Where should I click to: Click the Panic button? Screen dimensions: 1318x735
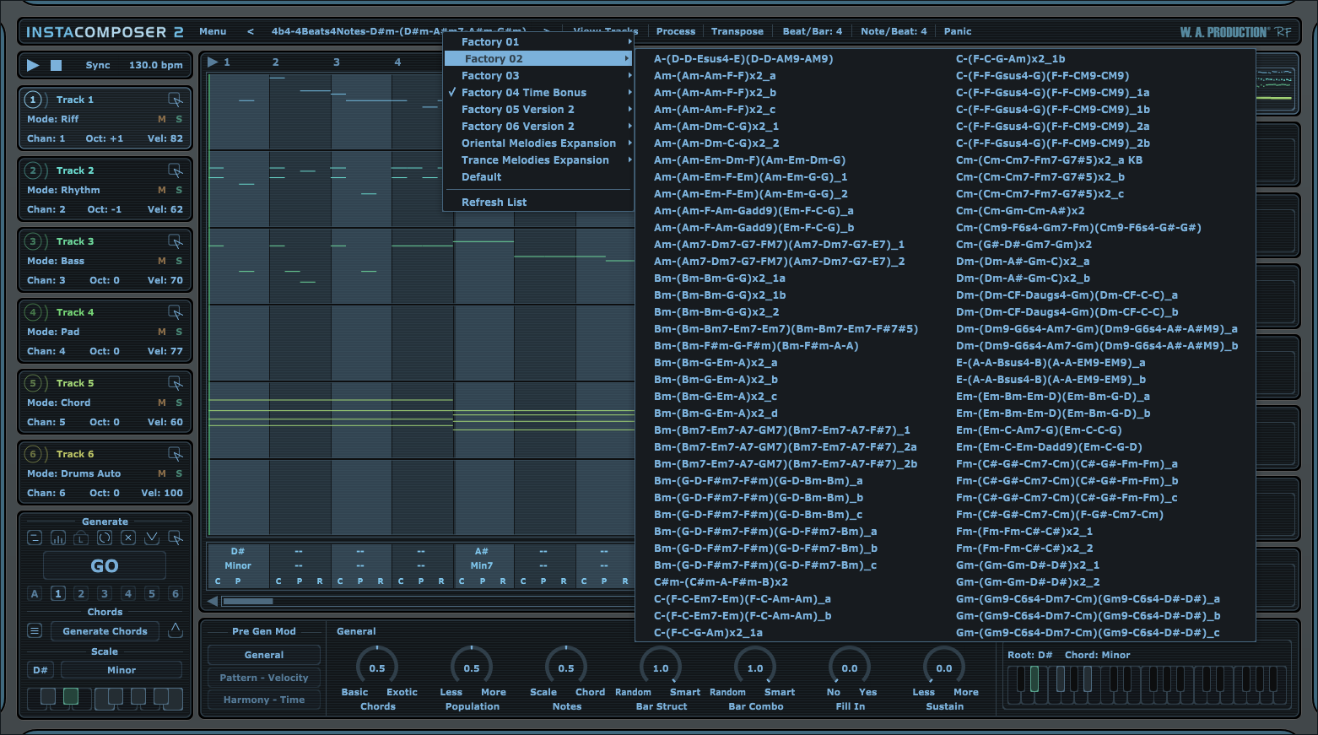click(x=958, y=31)
